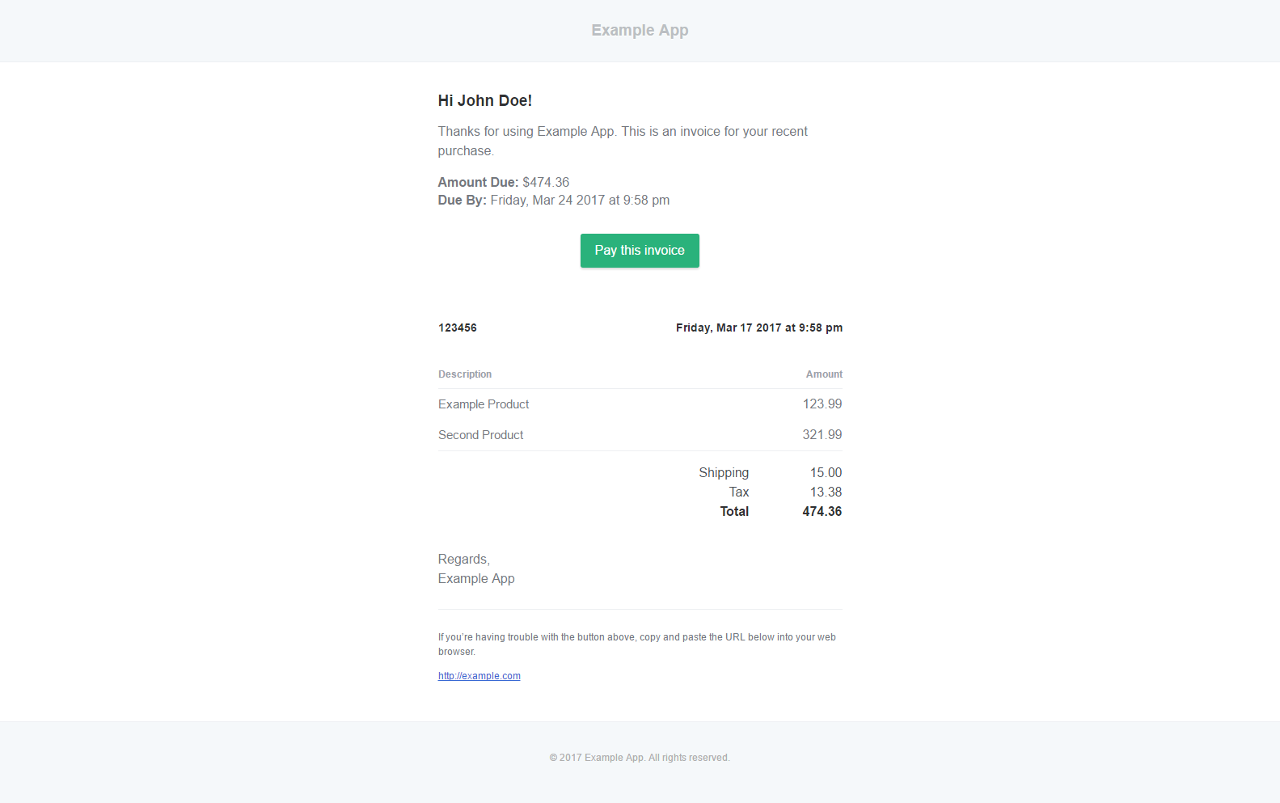Click the Example App header title
Screen dimensions: 1280x803
point(640,31)
